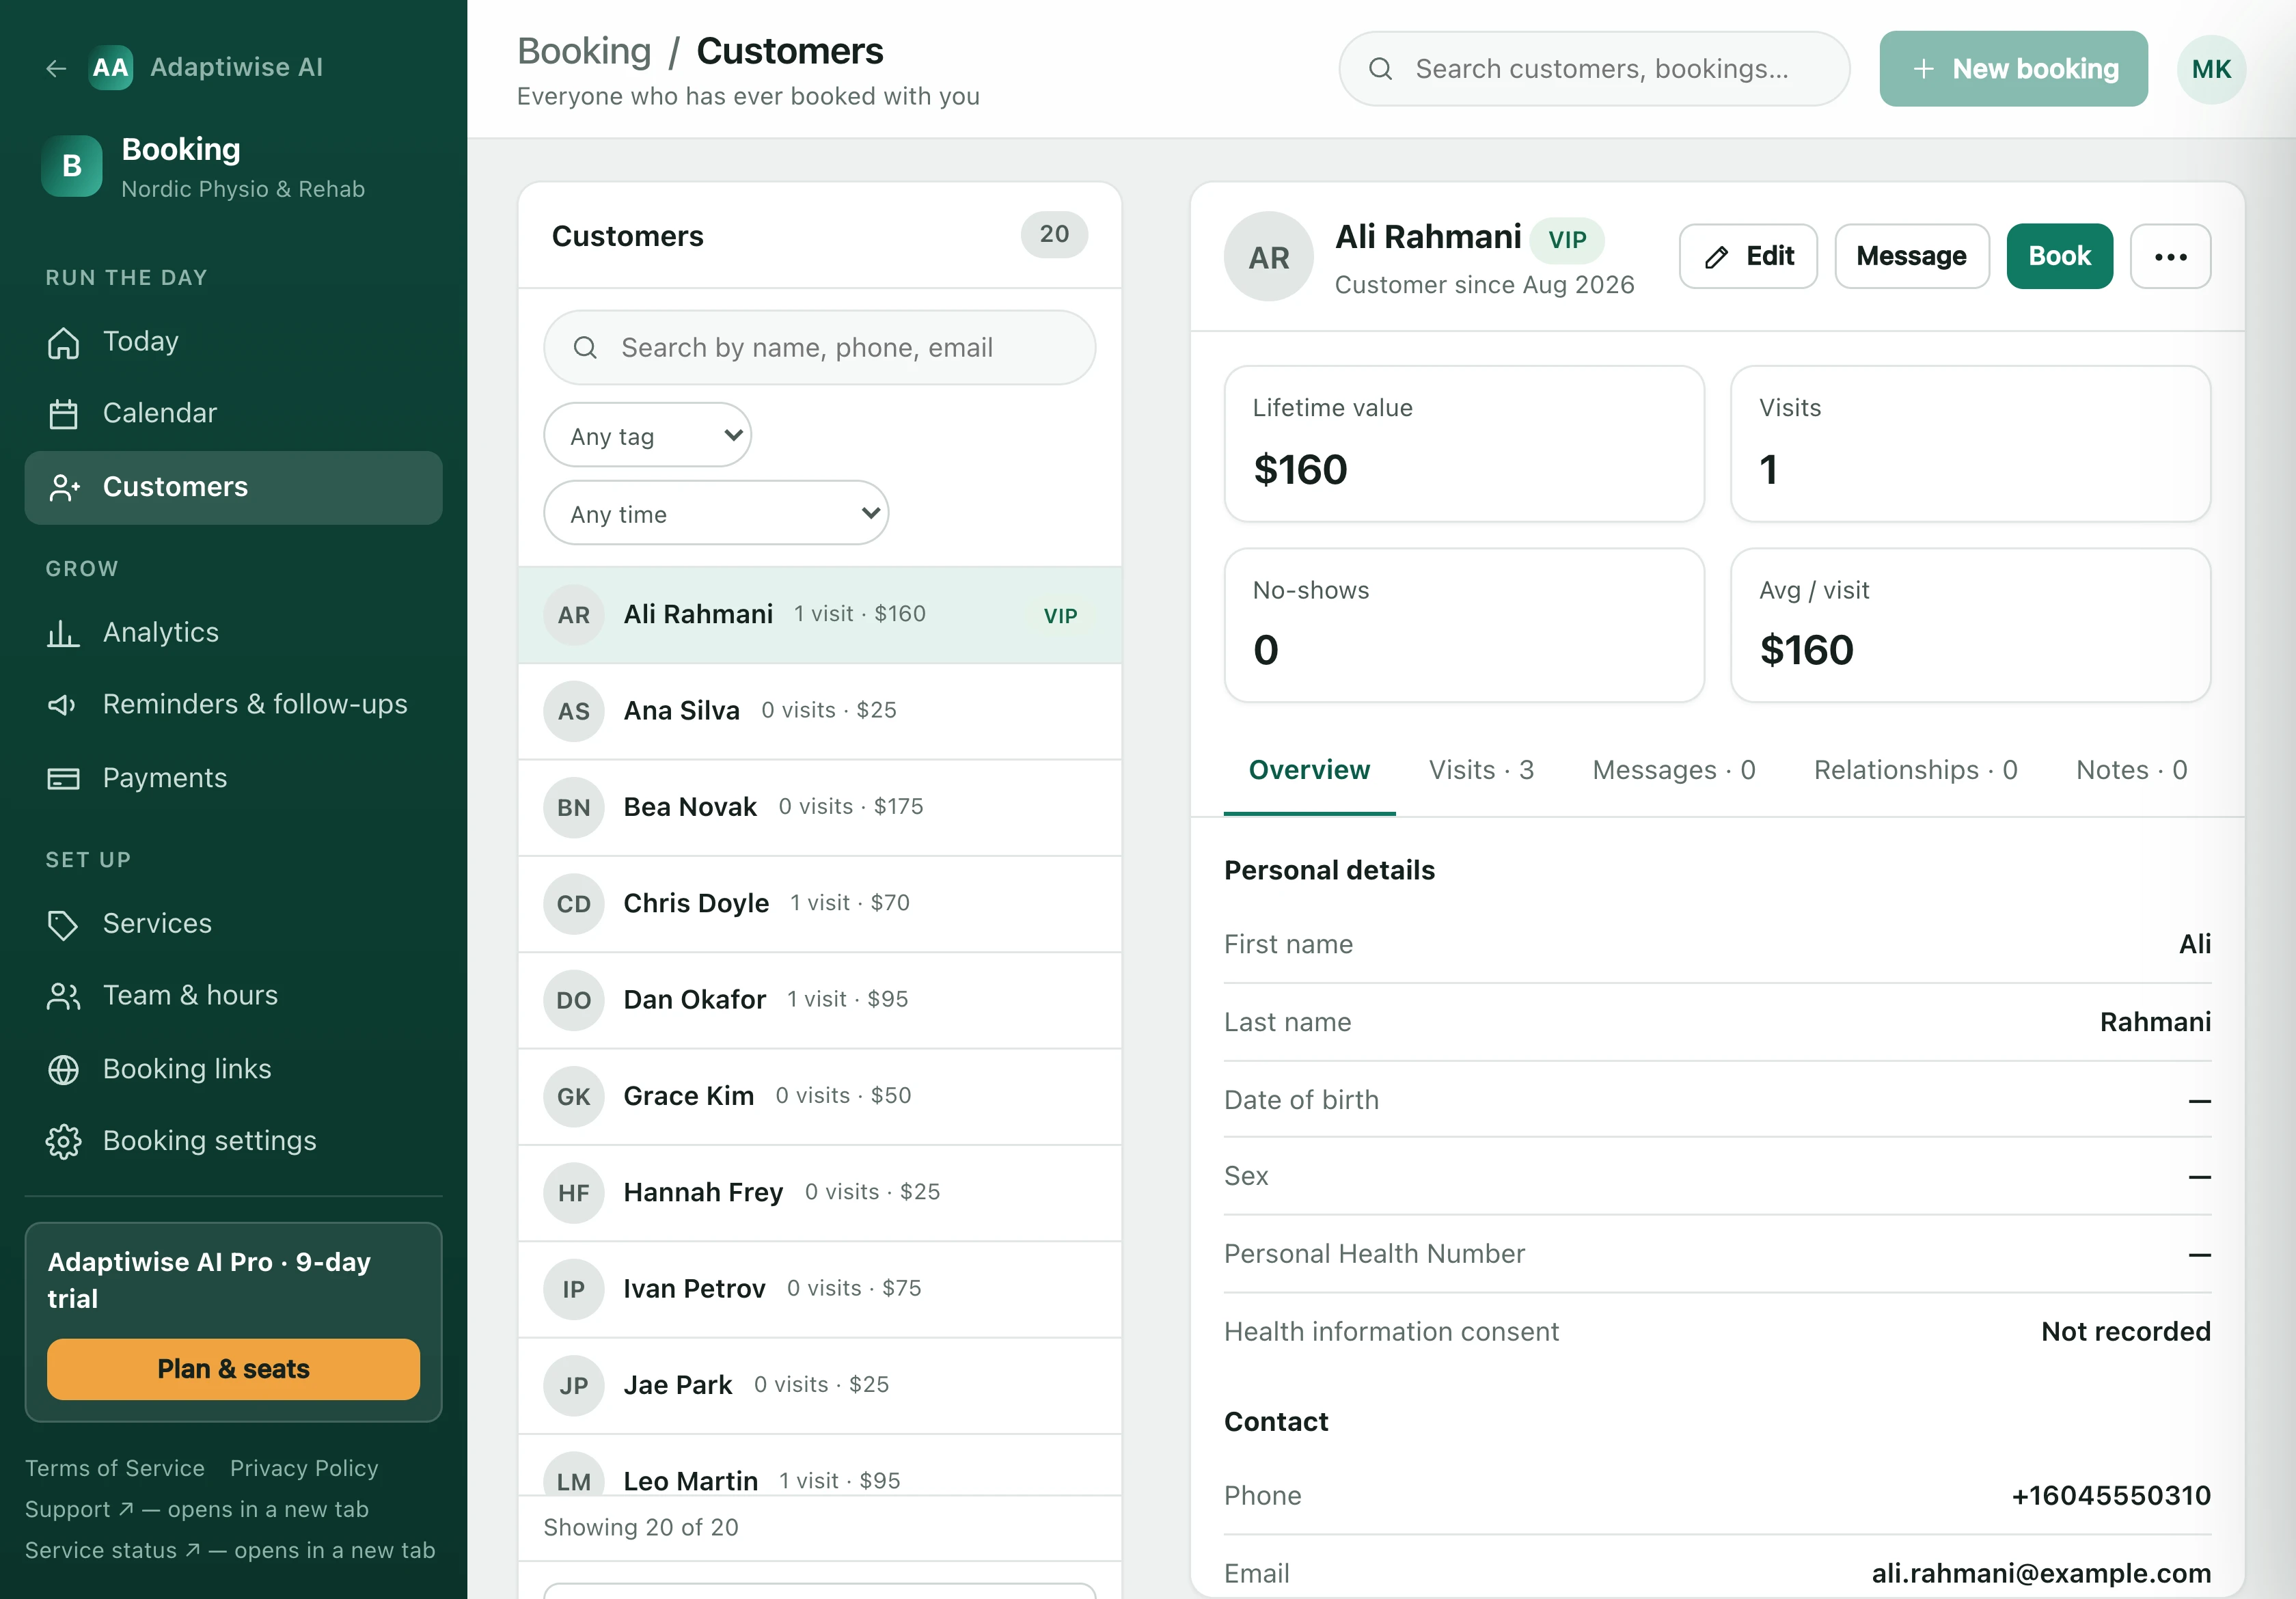Image resolution: width=2296 pixels, height=1599 pixels.
Task: Click the Message button
Action: coord(1911,257)
